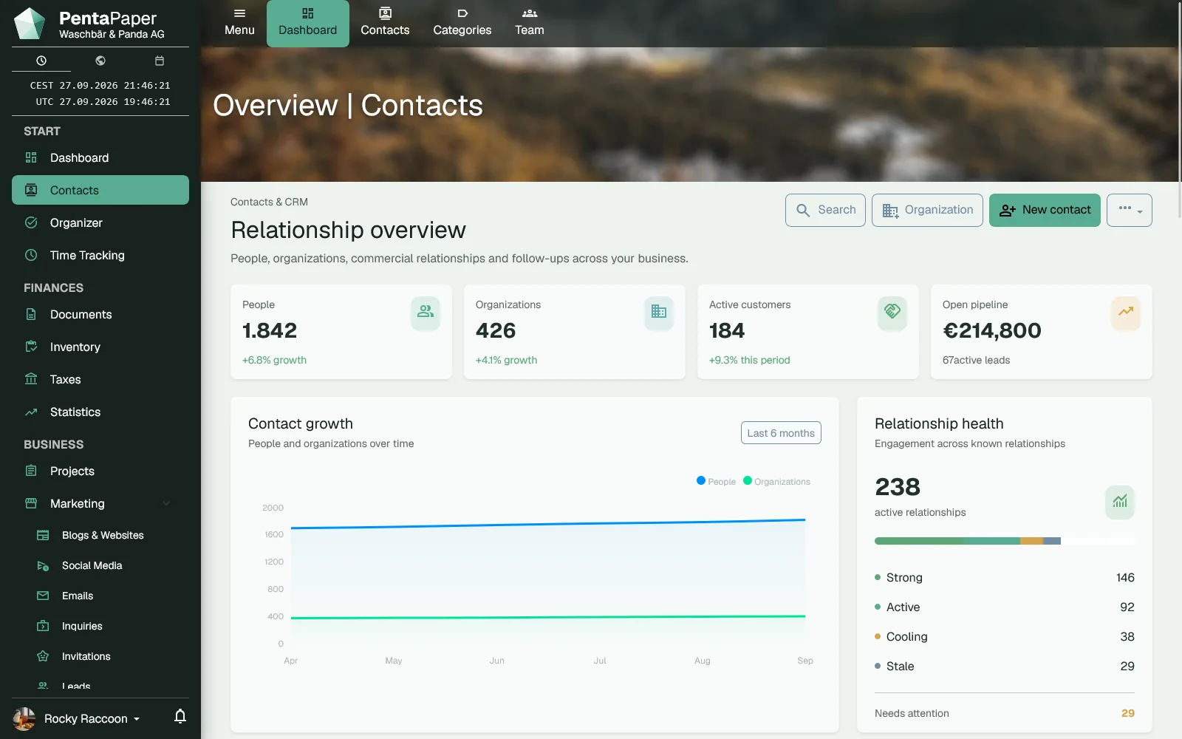The image size is (1182, 739).
Task: Click the blue People line in chart
Action: point(548,523)
